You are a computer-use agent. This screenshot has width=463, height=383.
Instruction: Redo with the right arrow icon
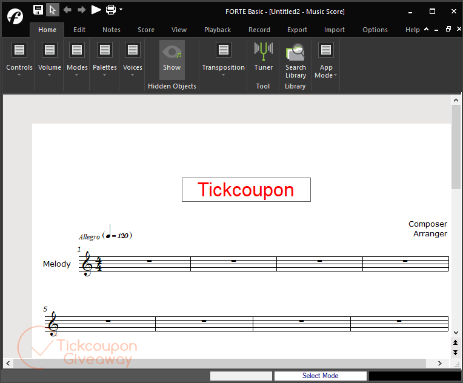[x=81, y=10]
